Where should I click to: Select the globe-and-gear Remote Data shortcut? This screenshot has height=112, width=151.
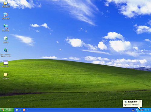pos(6,53)
